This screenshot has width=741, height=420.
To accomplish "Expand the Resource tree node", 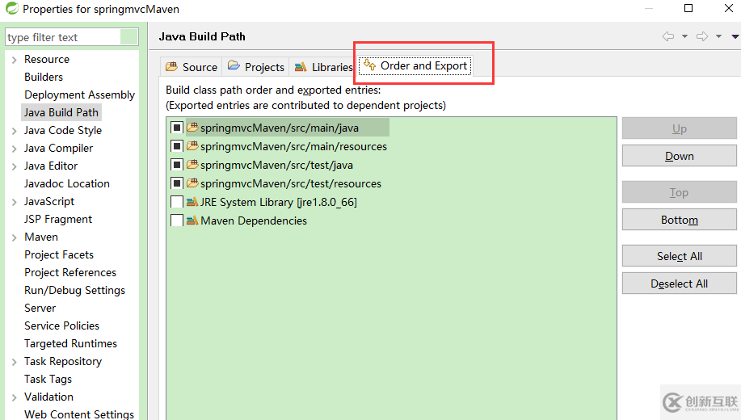I will pos(14,60).
